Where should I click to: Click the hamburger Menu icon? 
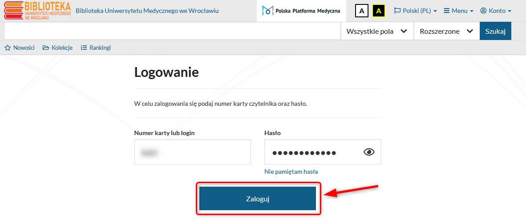[x=446, y=11]
